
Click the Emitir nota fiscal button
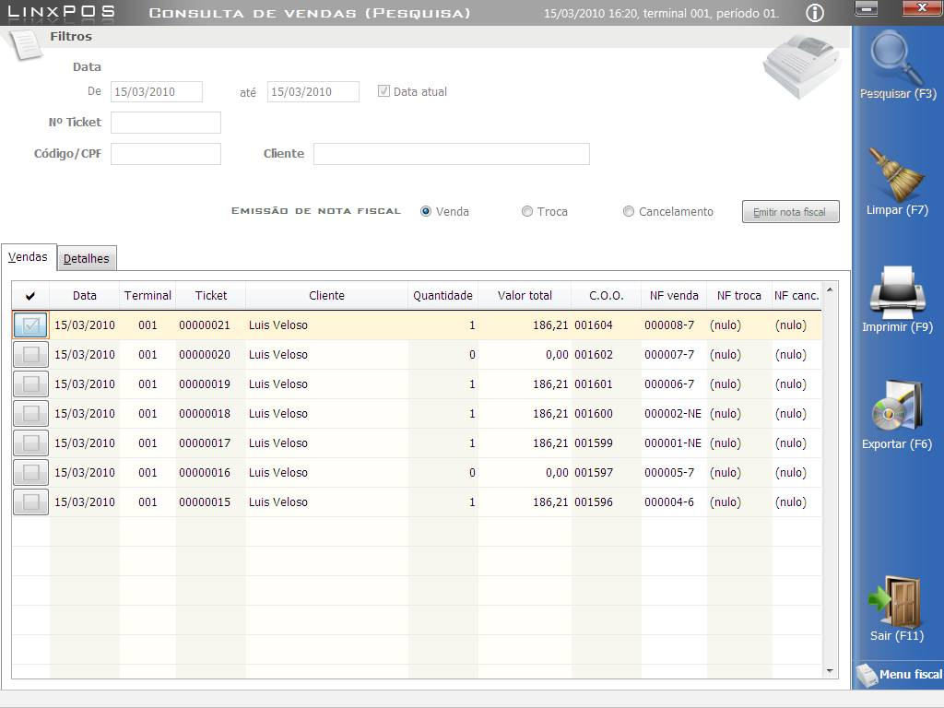click(x=790, y=212)
